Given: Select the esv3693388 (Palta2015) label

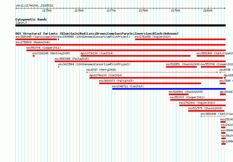Looking at the screenshot, I should pos(72,59).
